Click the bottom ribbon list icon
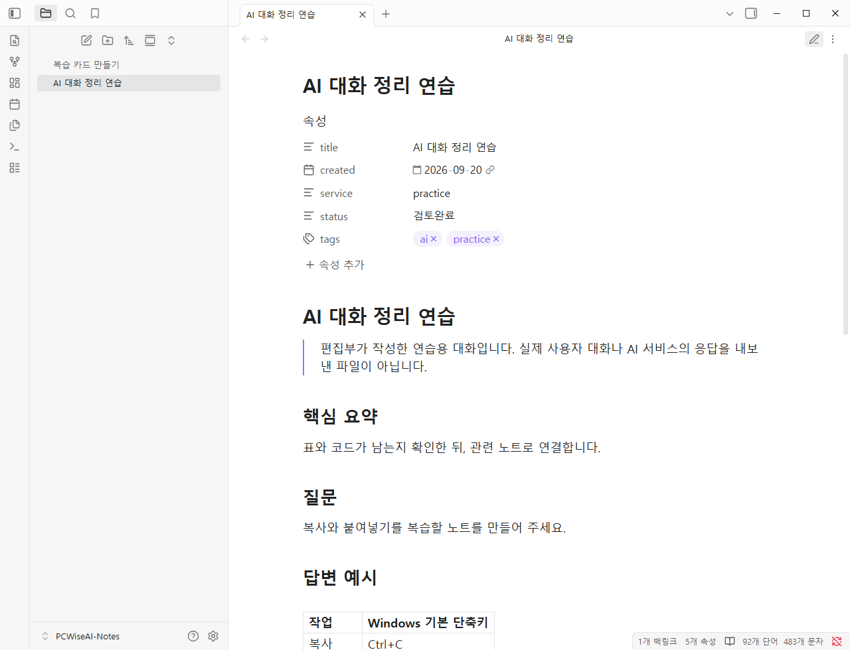 [15, 168]
